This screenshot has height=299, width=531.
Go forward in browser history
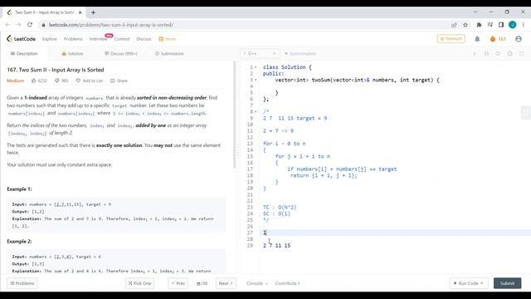click(18, 25)
